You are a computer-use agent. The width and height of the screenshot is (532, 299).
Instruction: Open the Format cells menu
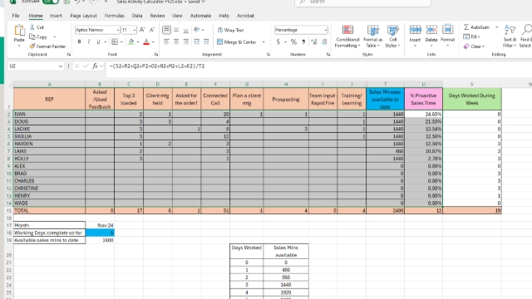447,35
